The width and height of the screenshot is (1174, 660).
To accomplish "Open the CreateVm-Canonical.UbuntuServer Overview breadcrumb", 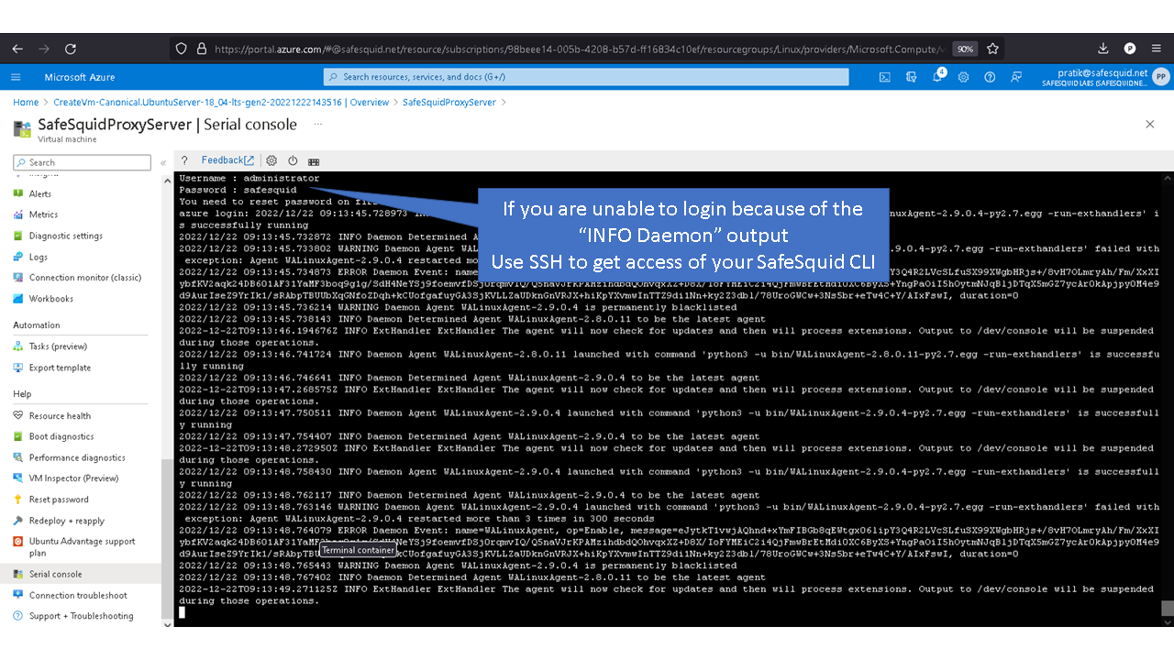I will (x=221, y=103).
